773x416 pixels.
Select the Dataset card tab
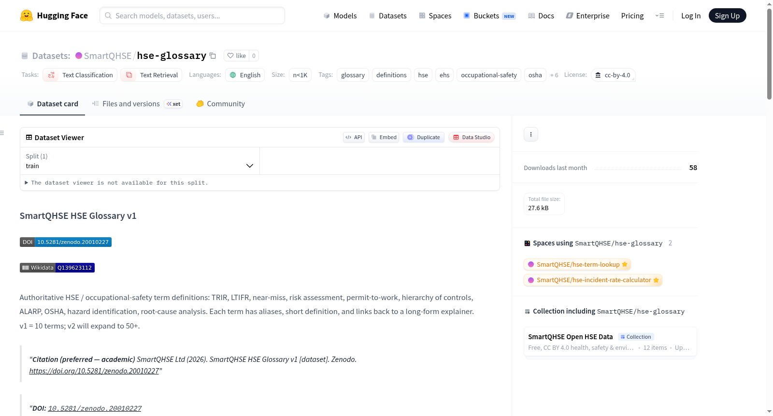coord(52,104)
